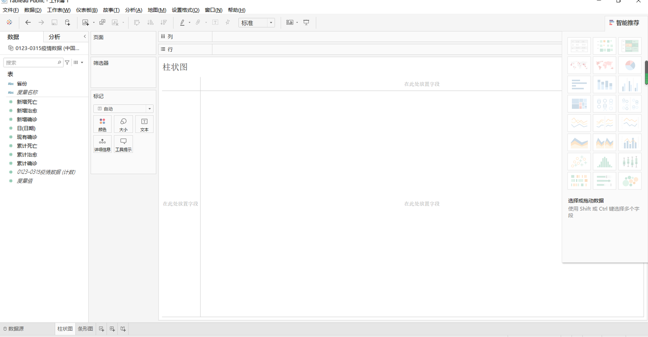Expand the show/hide cards dropdown arrow
648x337 pixels.
click(x=297, y=22)
